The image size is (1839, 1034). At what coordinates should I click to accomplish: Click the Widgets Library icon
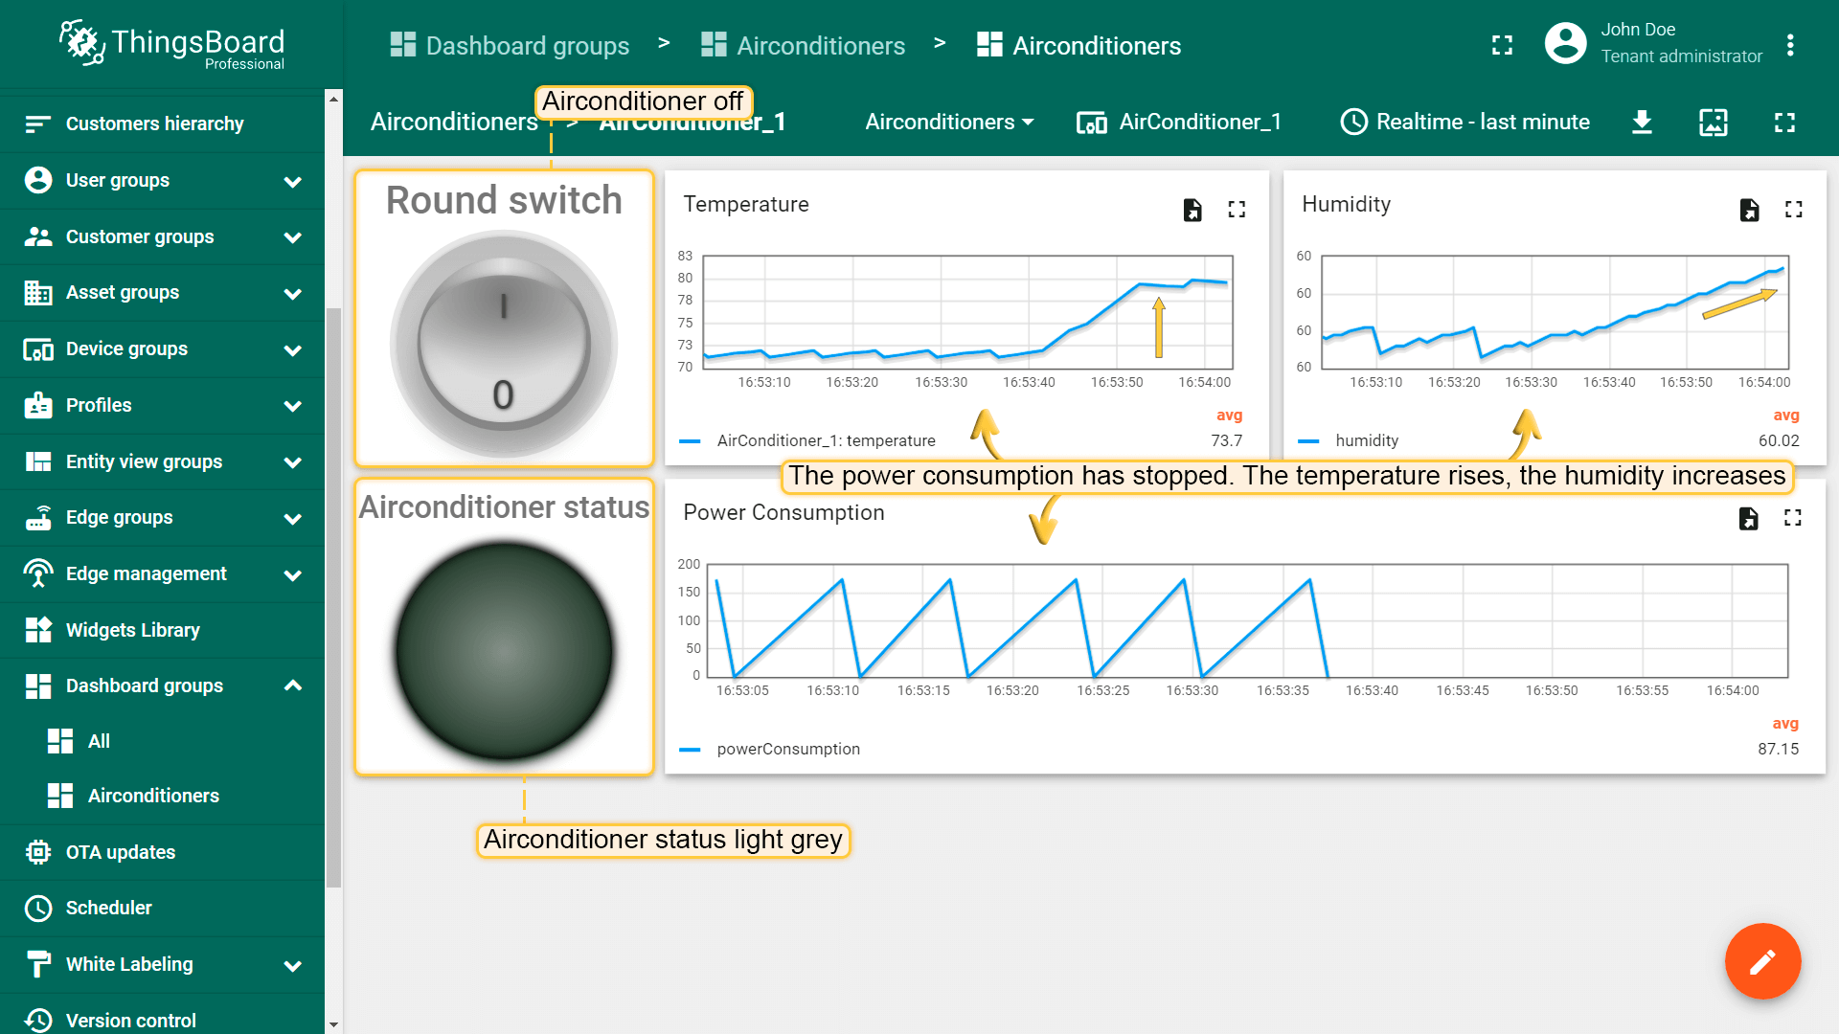point(38,630)
